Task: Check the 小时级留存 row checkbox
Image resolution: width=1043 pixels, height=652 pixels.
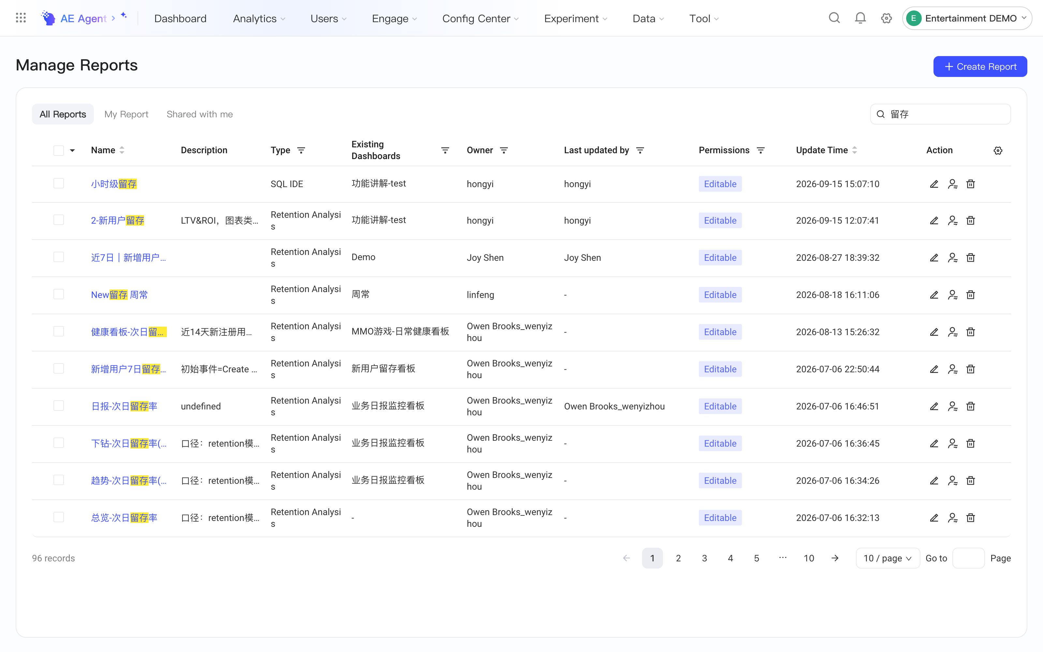Action: (59, 184)
